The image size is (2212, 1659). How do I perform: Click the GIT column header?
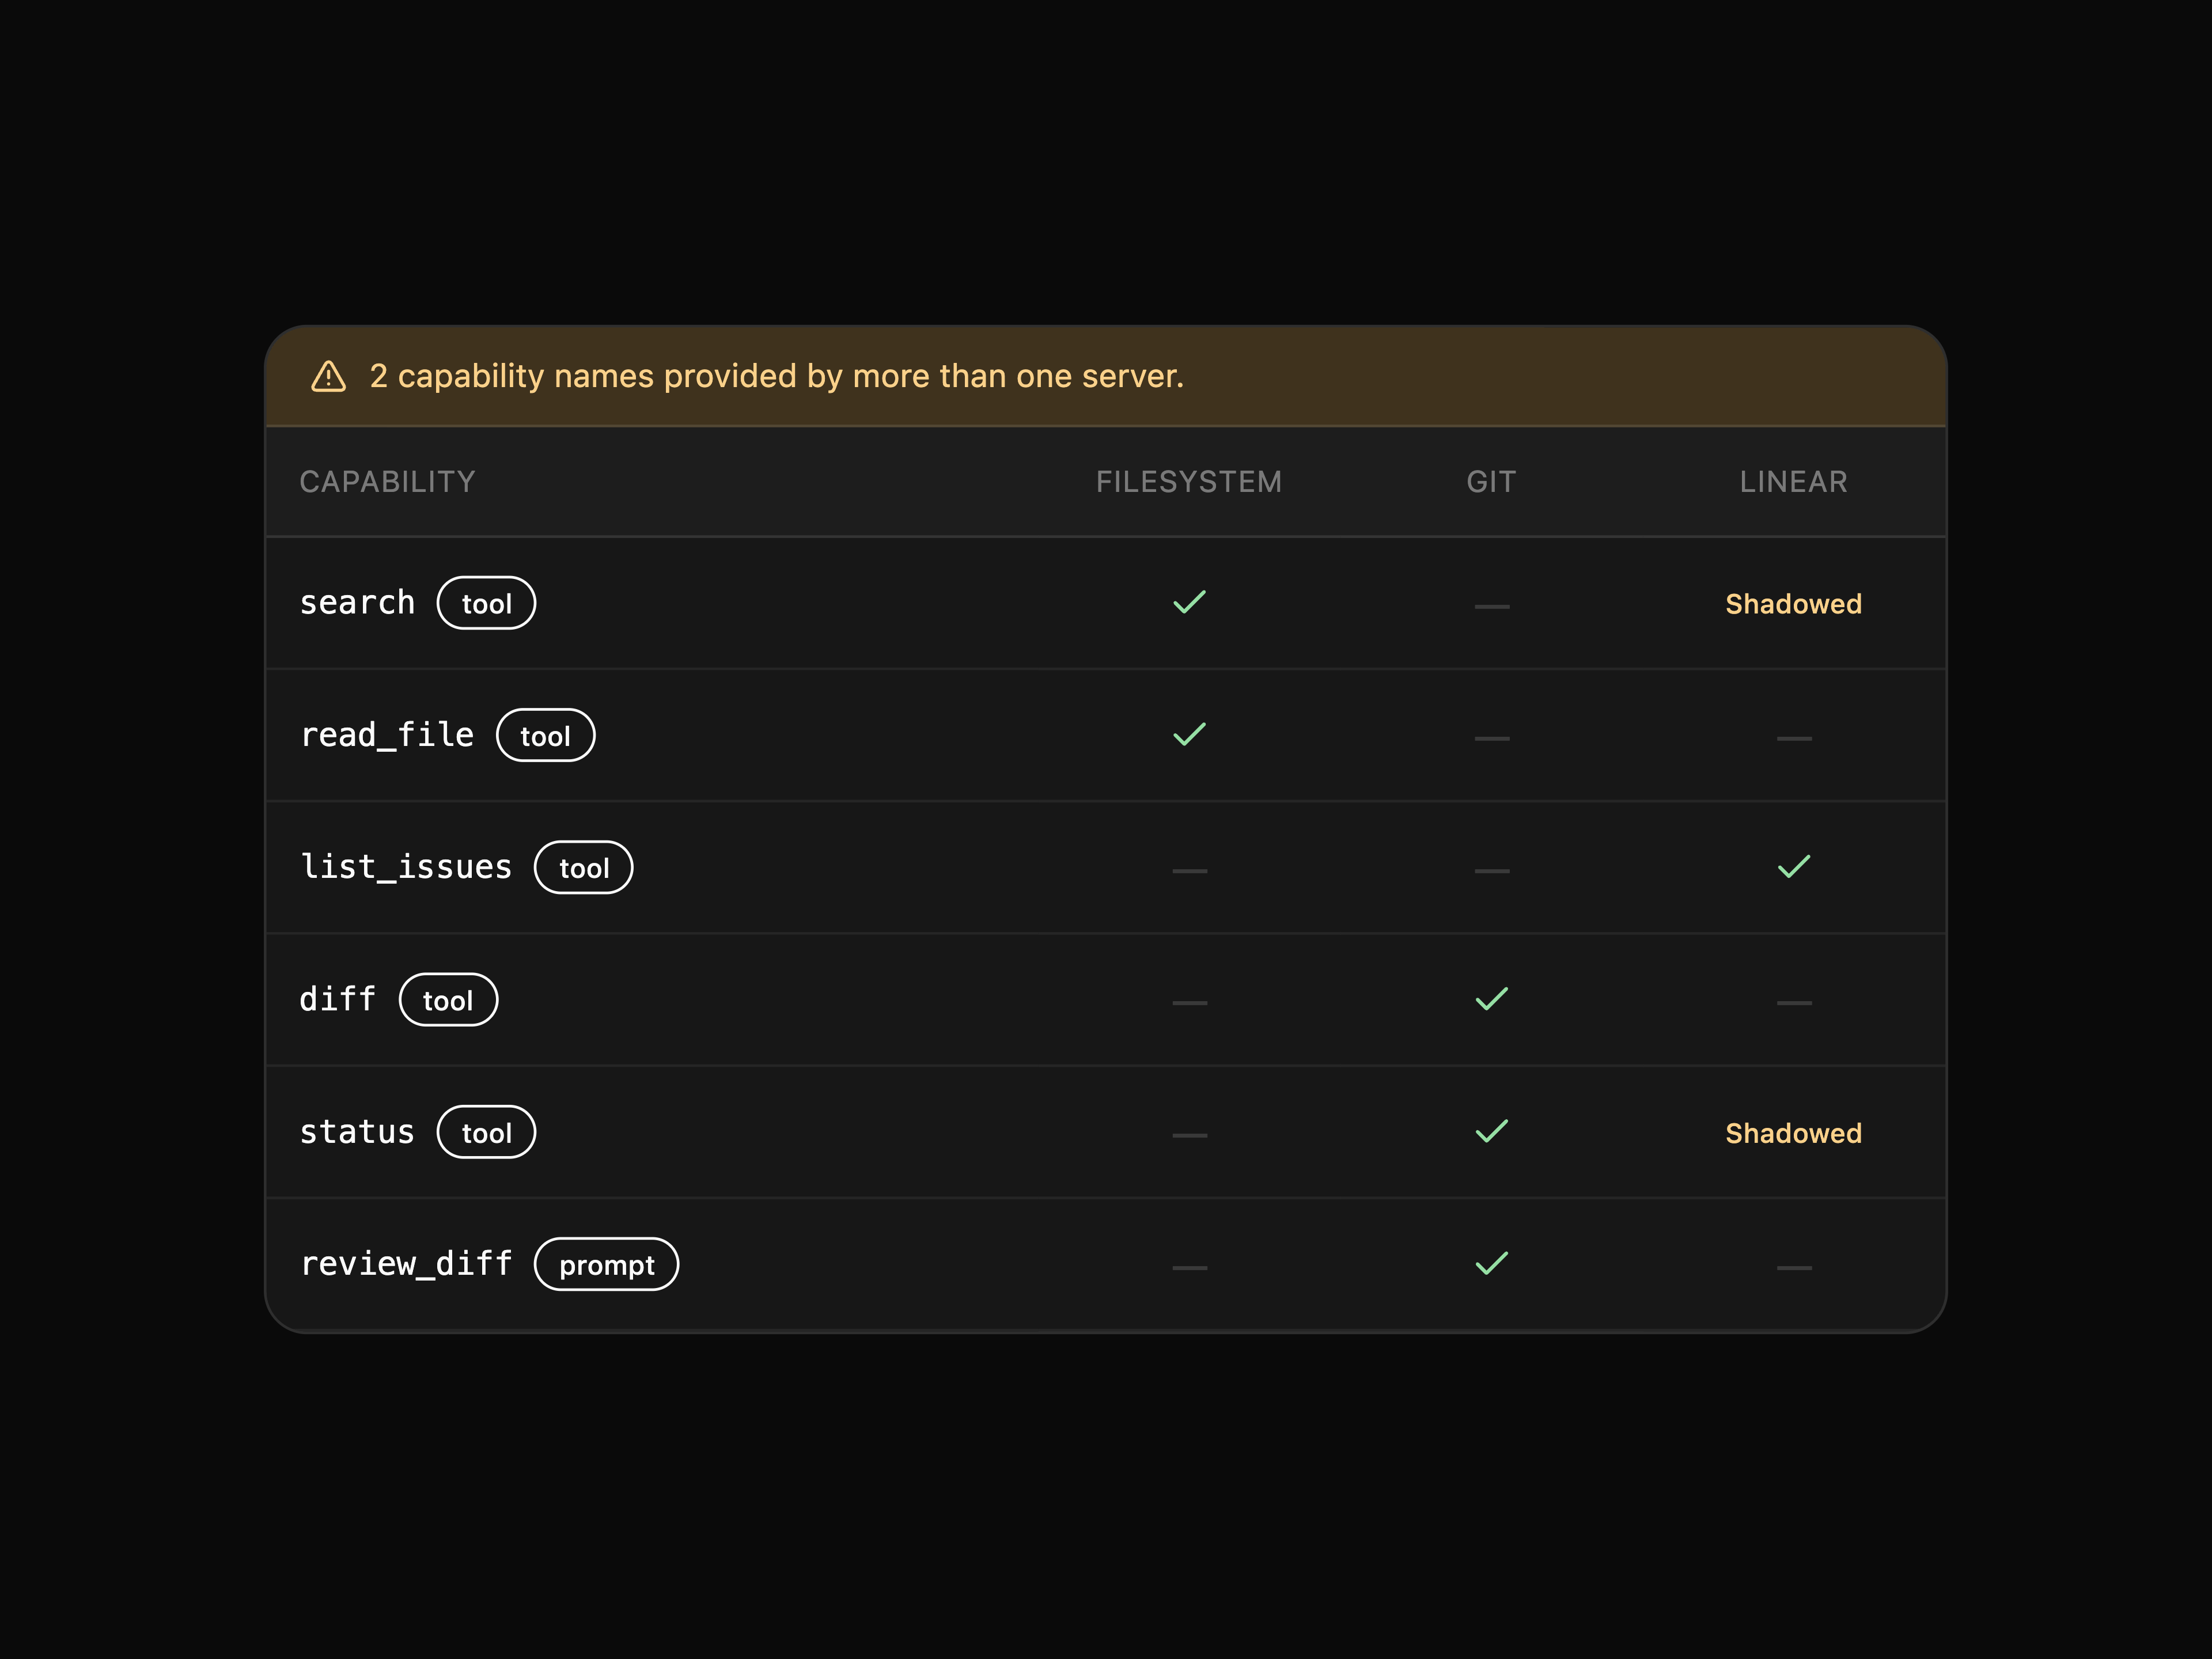point(1491,482)
